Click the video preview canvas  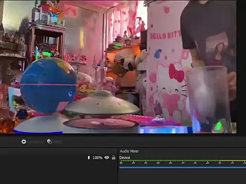pos(118,66)
